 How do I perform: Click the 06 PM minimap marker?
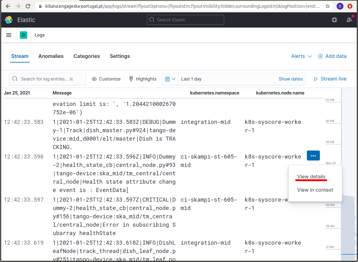(330, 121)
